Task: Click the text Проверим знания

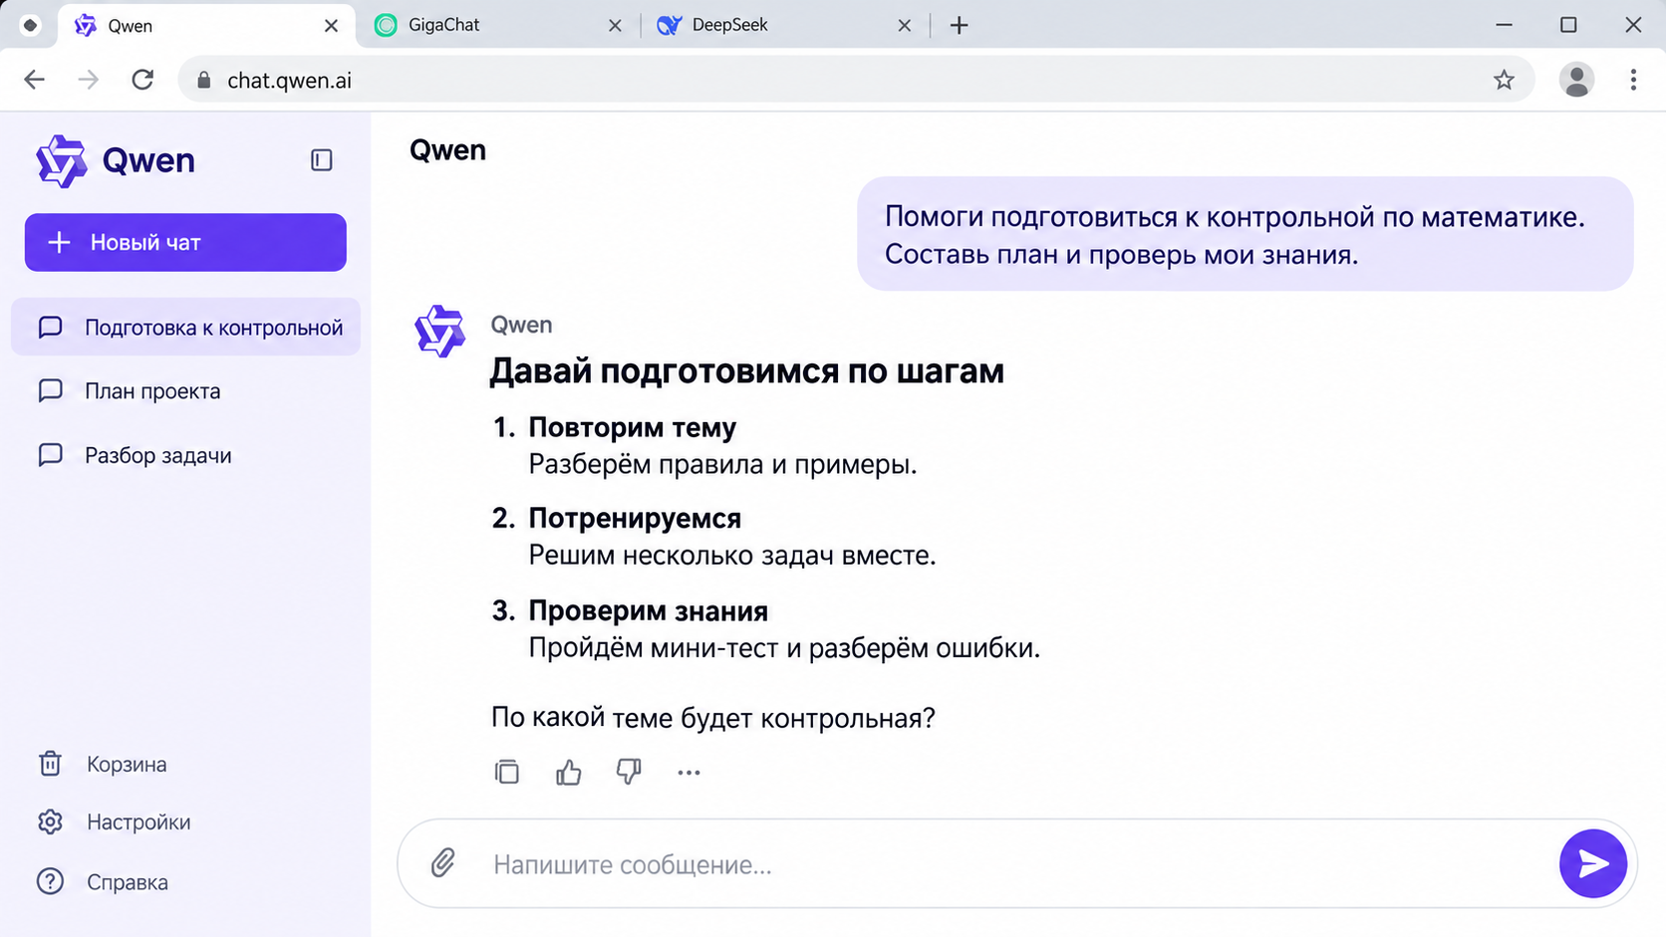Action: 648,610
